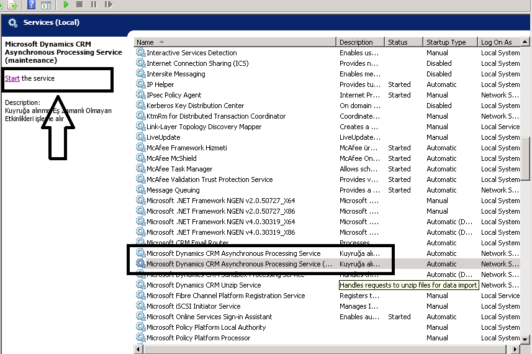The width and height of the screenshot is (532, 354).
Task: Click the Export List toolbar icon
Action: (x=12, y=4)
